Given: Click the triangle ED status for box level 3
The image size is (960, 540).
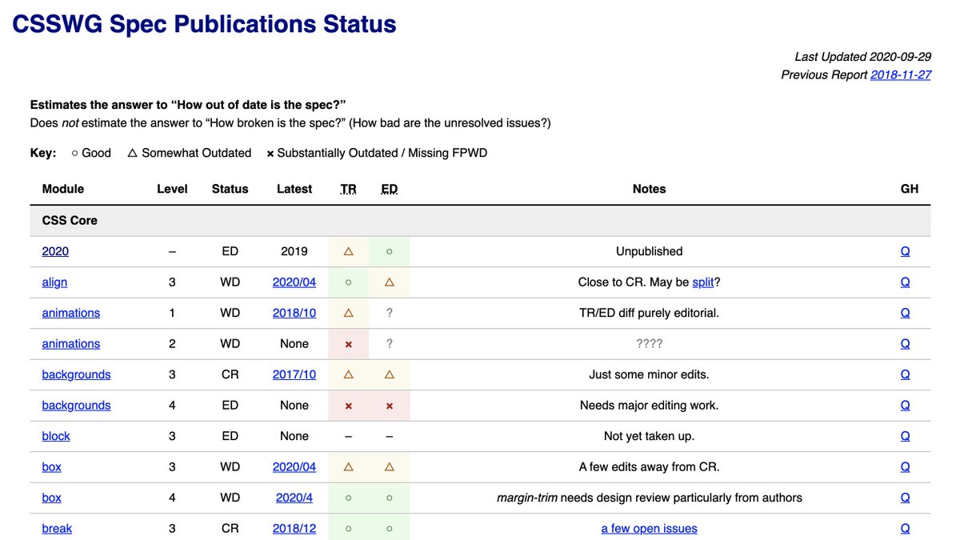Looking at the screenshot, I should coord(389,466).
